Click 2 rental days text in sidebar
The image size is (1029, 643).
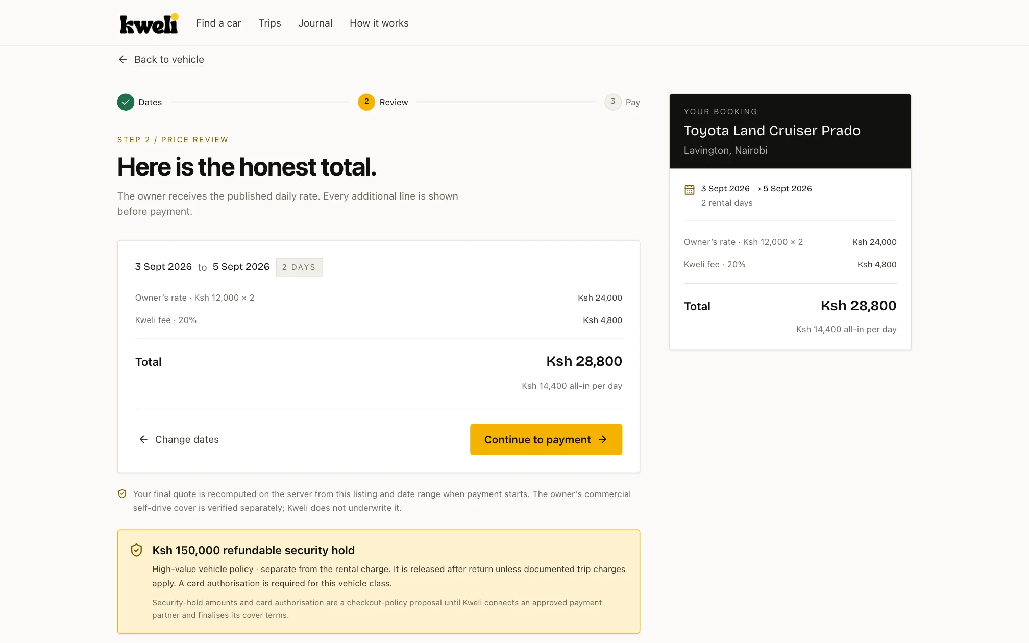(x=727, y=203)
